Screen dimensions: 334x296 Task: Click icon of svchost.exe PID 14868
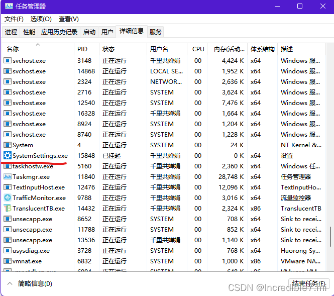[8, 71]
